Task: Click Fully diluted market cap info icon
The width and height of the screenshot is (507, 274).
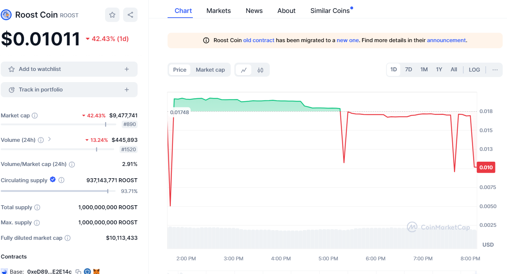Action: 68,238
